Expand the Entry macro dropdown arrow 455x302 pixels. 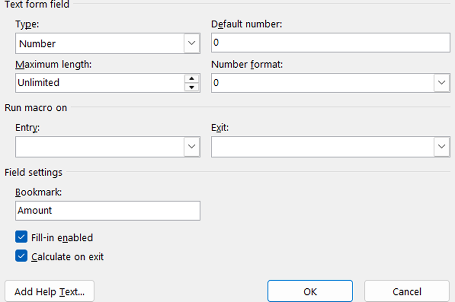tap(192, 146)
